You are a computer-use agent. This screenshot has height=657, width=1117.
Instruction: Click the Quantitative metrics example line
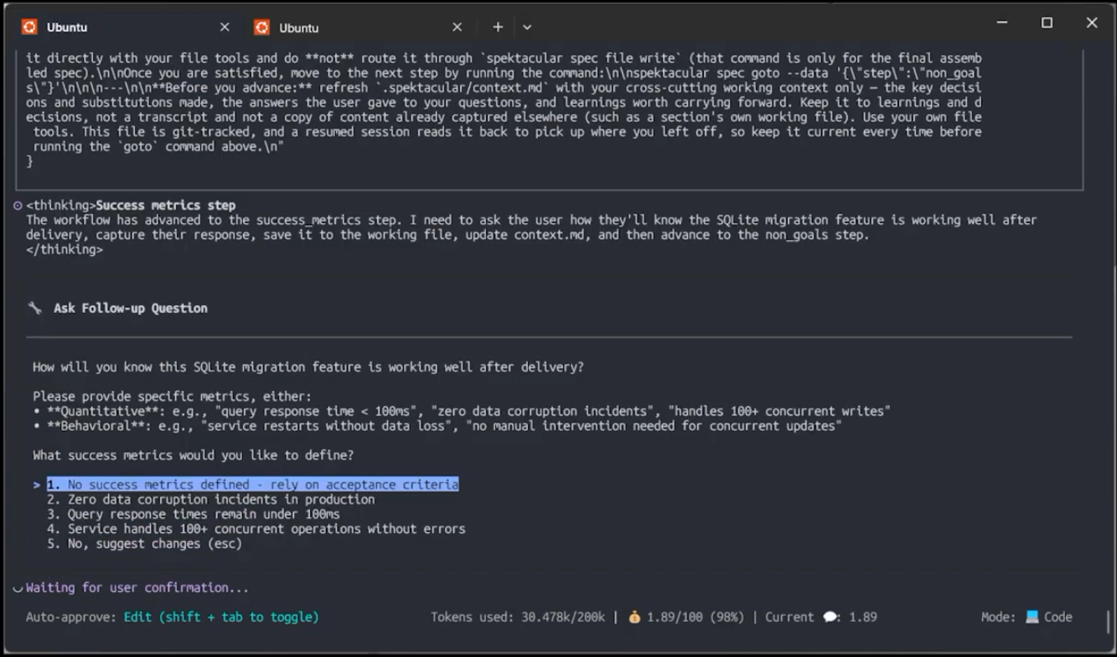tap(462, 411)
